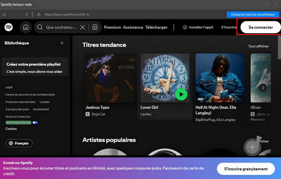Click S'inscrire gratuitement button
Image resolution: width=281 pixels, height=179 pixels.
point(246,169)
